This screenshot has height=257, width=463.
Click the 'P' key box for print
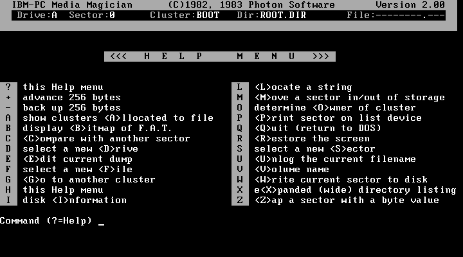[240, 118]
